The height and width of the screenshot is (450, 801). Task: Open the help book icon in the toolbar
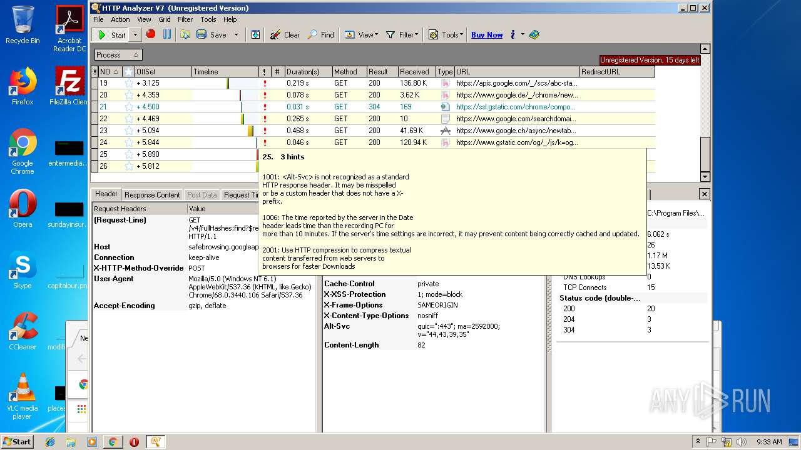[x=534, y=34]
